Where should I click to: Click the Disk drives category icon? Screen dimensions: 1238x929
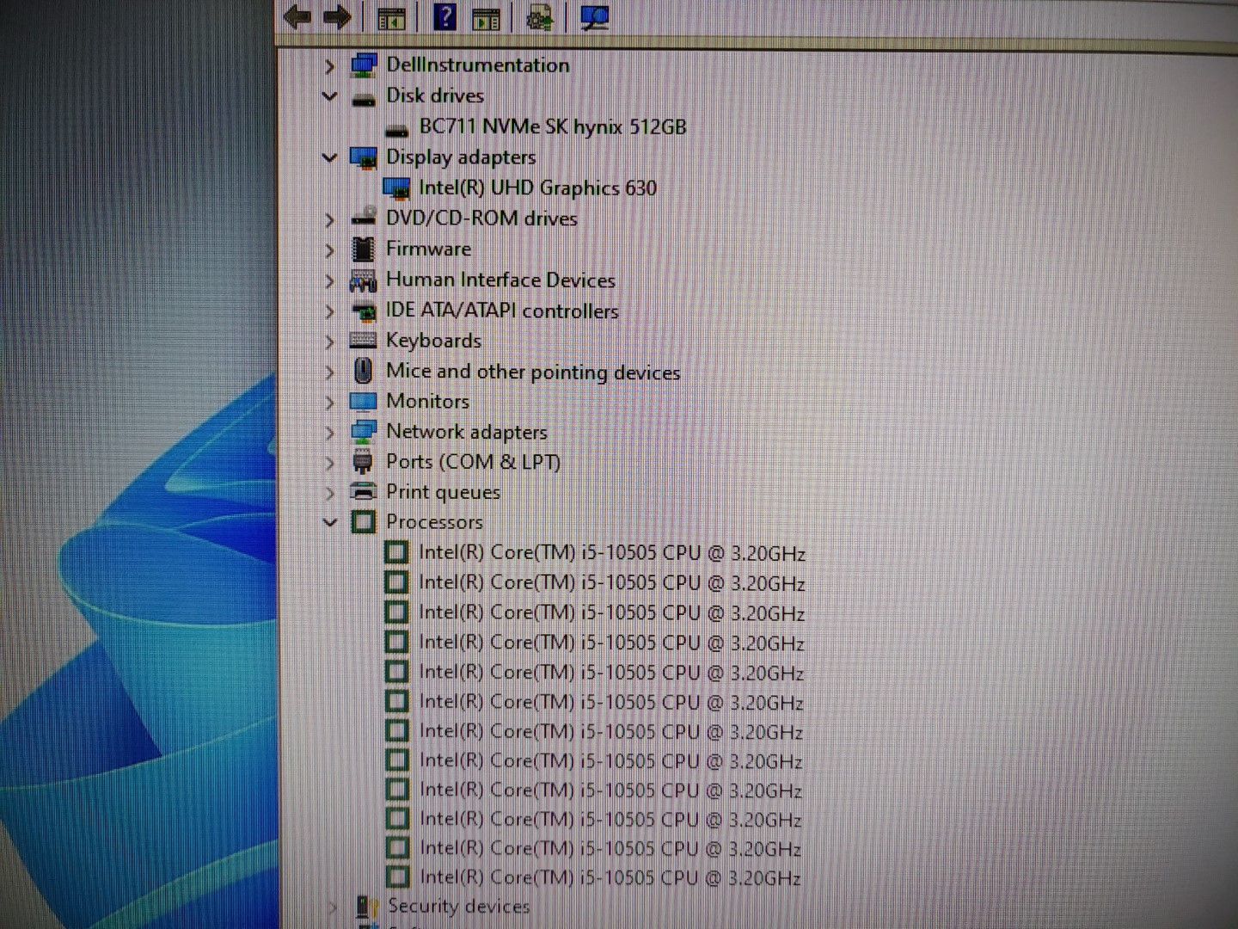click(364, 99)
